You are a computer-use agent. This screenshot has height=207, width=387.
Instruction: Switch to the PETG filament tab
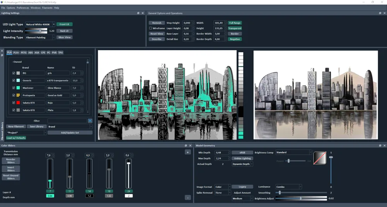pos(24,53)
